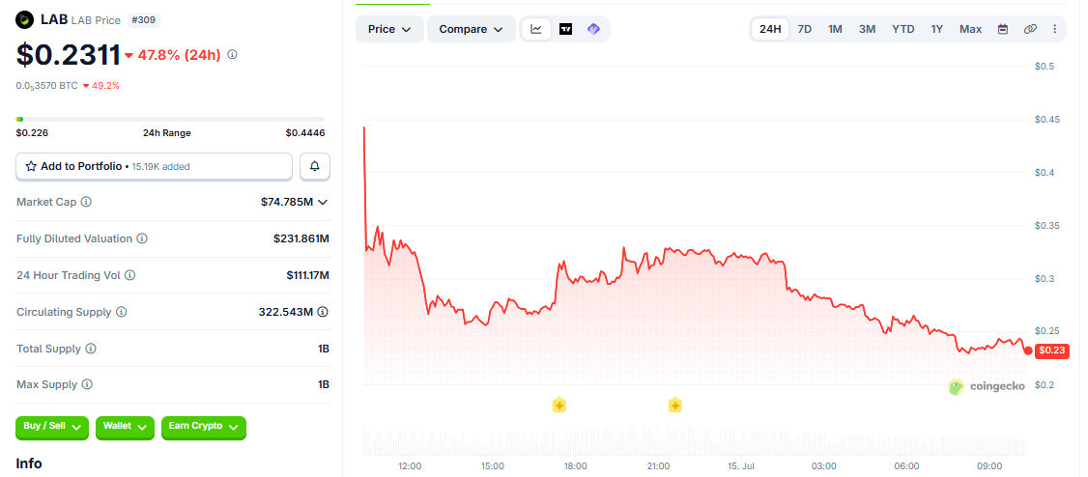This screenshot has height=477, width=1088.
Task: Open the Wallet dropdown
Action: [126, 427]
